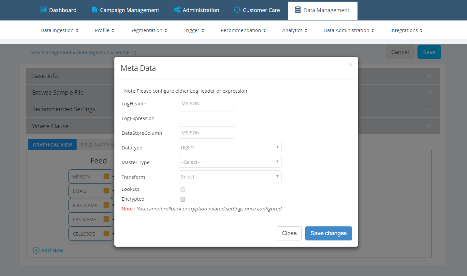Open the Customer Care tab

pos(257,10)
